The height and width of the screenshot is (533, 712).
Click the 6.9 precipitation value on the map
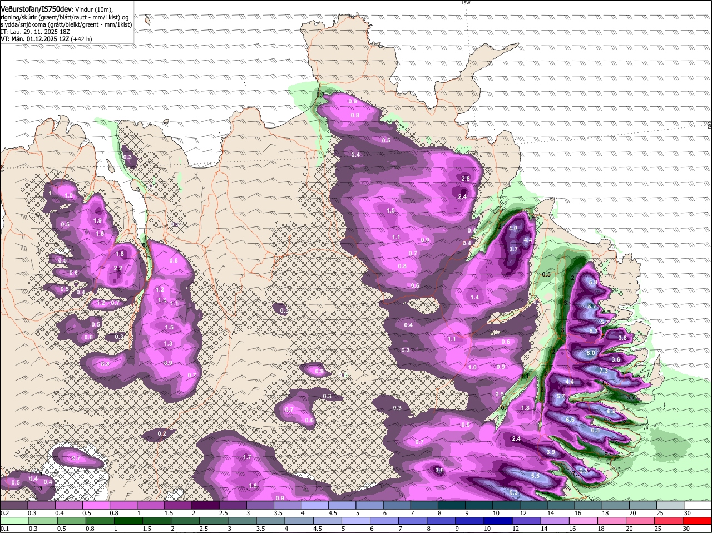[611, 411]
